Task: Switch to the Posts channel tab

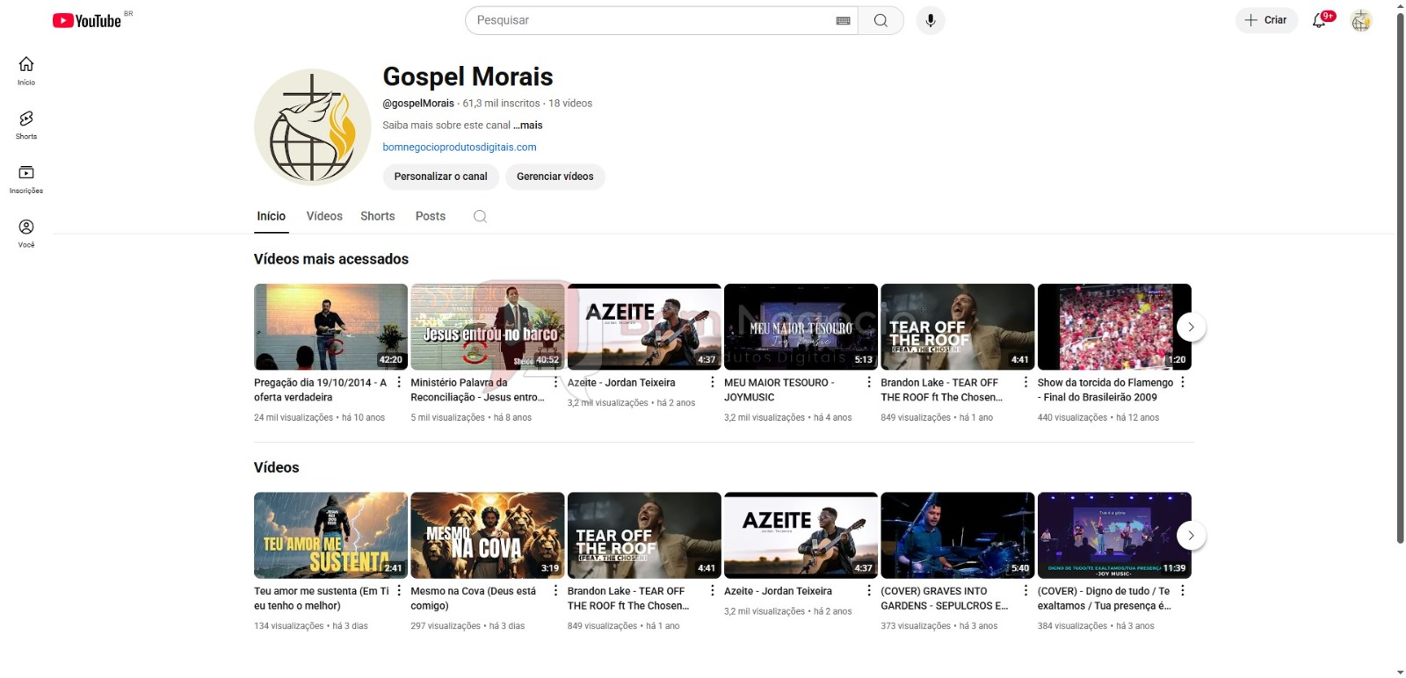Action: pyautogui.click(x=431, y=216)
